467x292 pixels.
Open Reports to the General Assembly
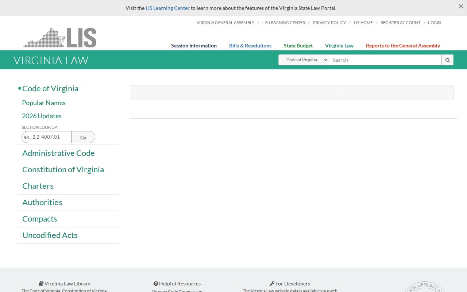click(403, 46)
